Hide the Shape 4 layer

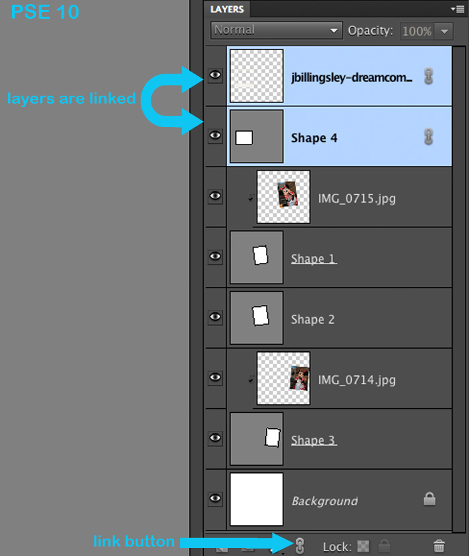point(215,135)
